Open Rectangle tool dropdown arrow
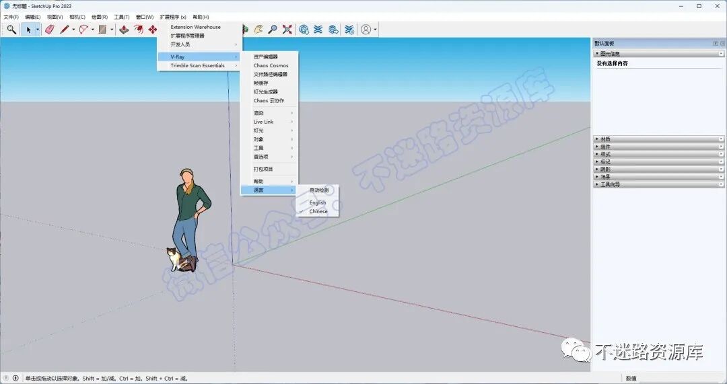 111,30
